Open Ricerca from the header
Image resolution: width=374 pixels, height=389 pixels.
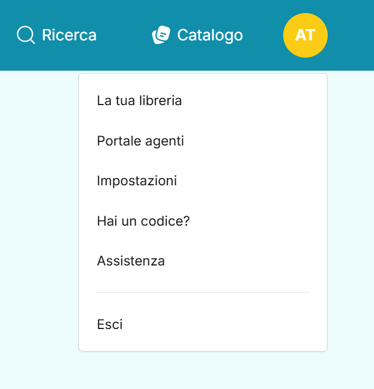pos(57,35)
